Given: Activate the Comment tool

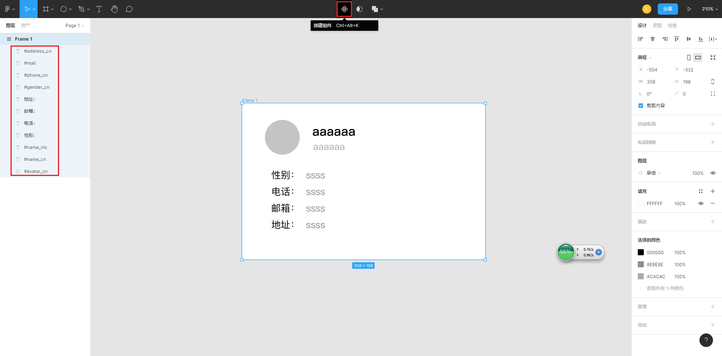Looking at the screenshot, I should pyautogui.click(x=129, y=9).
